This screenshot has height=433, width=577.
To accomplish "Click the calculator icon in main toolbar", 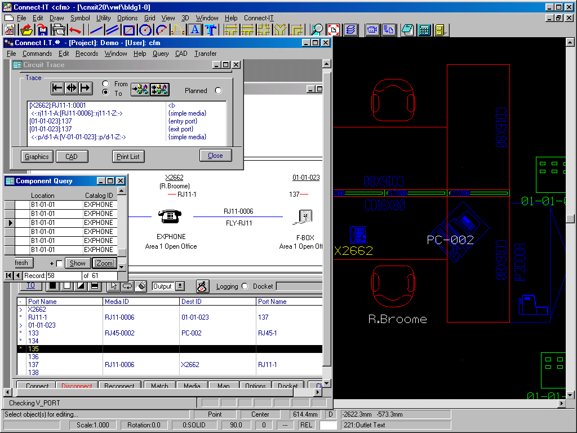I will 424,30.
